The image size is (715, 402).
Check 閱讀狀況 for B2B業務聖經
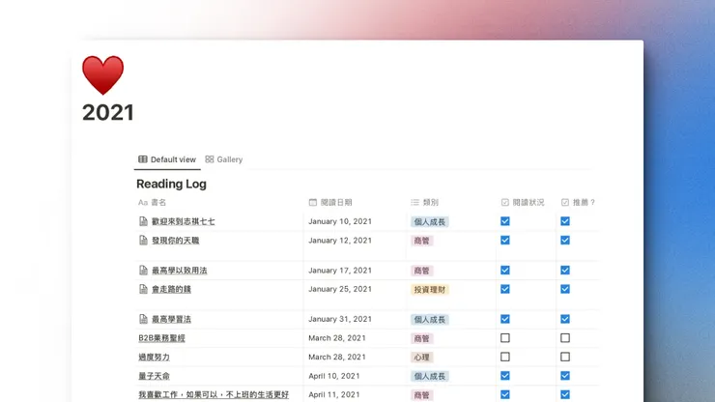tap(504, 337)
